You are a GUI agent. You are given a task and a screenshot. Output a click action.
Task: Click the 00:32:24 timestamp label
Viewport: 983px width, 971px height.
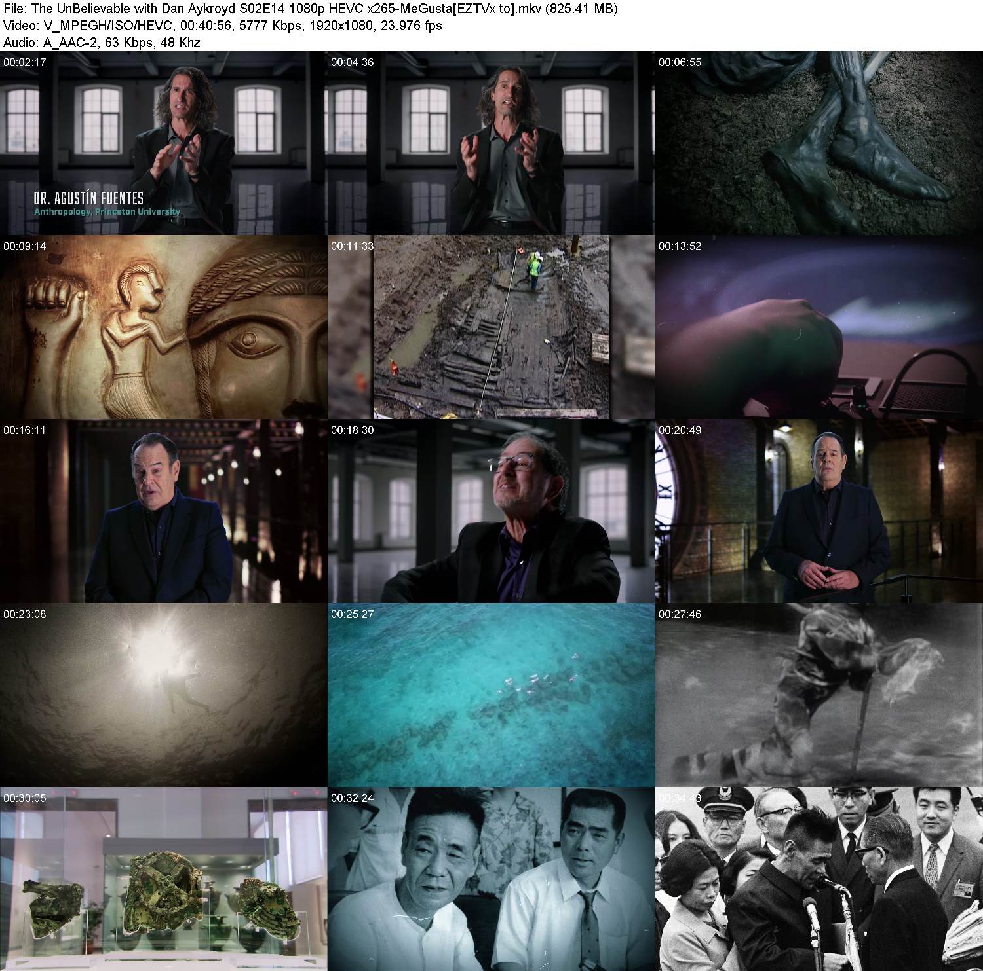[352, 798]
